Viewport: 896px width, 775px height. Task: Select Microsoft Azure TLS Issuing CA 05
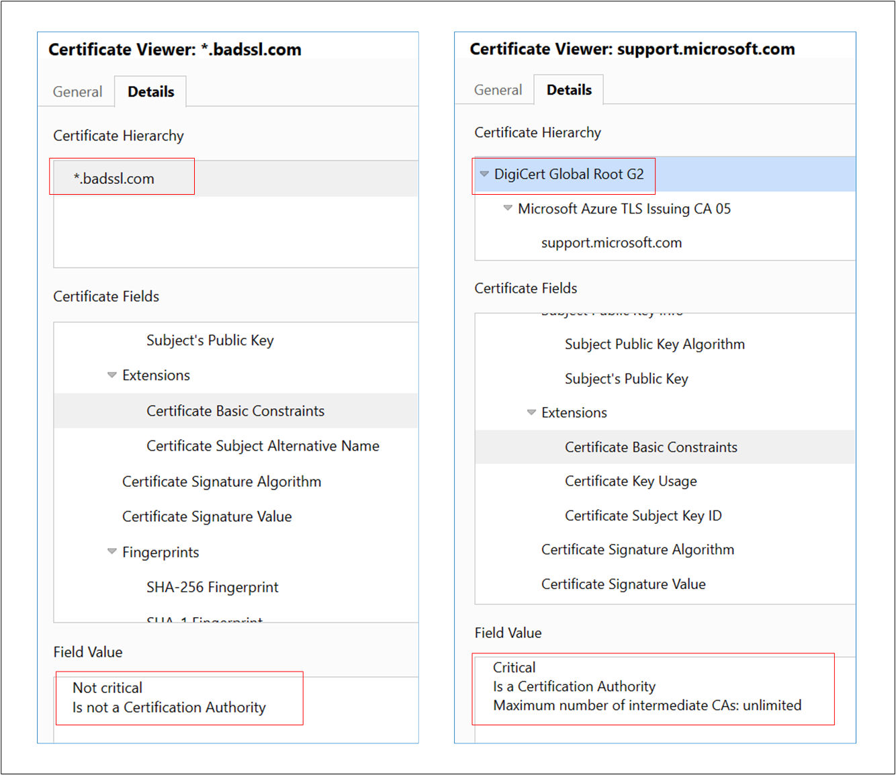click(624, 209)
